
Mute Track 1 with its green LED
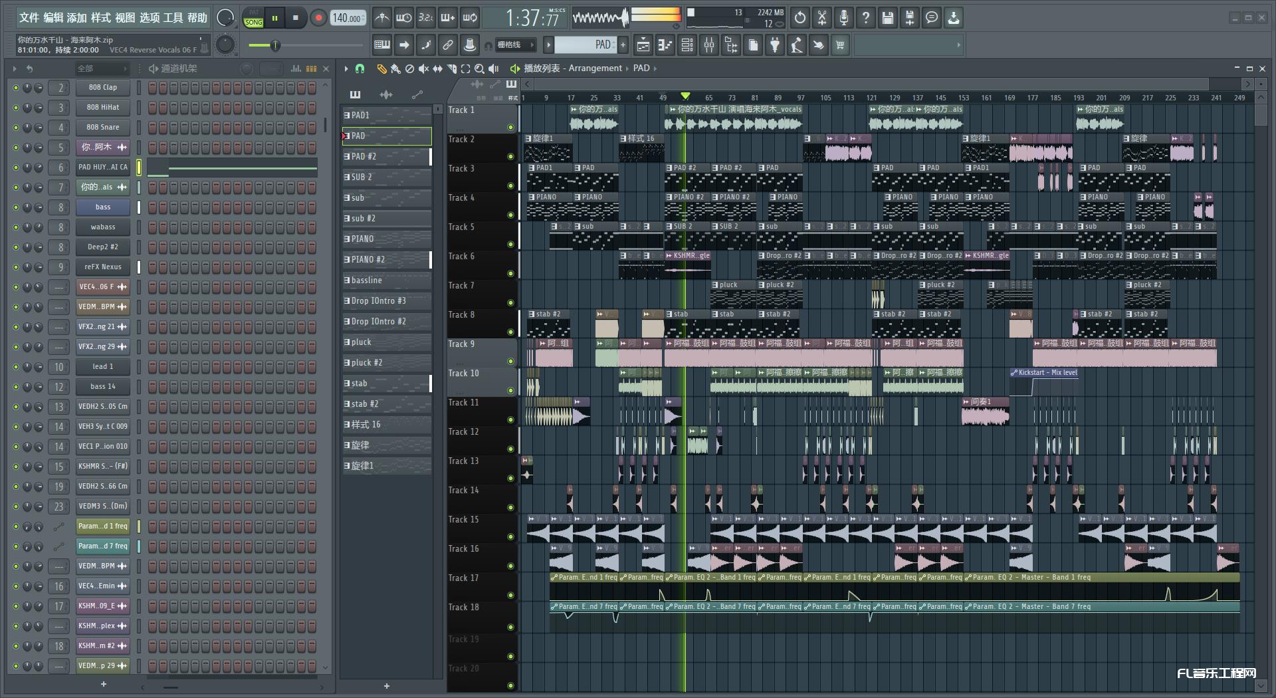pos(510,127)
